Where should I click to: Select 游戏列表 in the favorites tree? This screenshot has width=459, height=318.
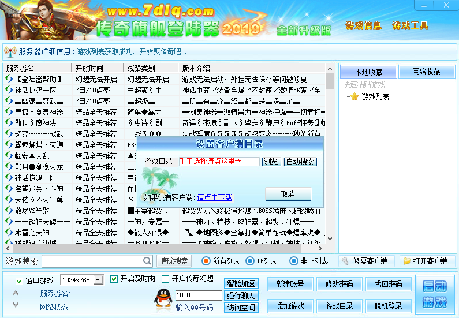[x=375, y=96]
